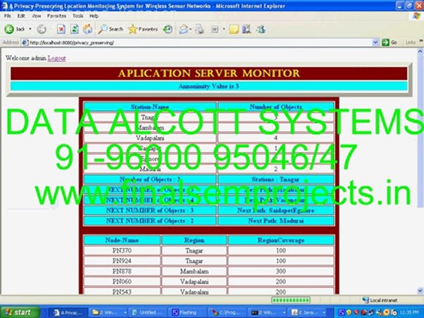The image size is (424, 318).
Task: Click the Vadapalani station cell
Action: [x=150, y=138]
